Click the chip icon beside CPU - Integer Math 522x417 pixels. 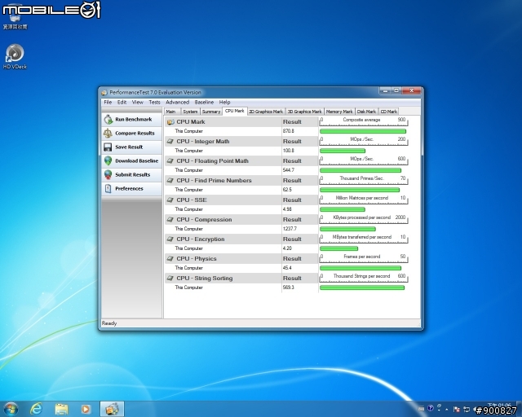tap(170, 142)
